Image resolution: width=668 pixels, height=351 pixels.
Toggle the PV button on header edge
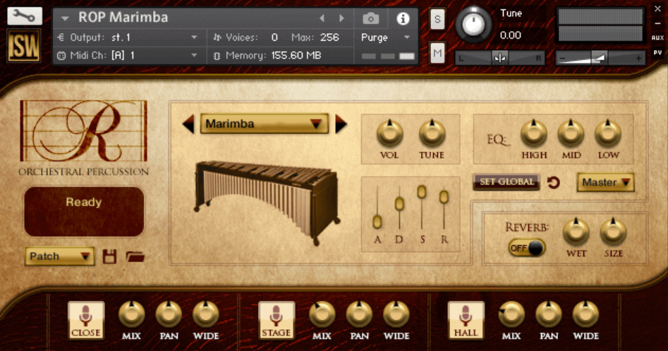pos(658,53)
